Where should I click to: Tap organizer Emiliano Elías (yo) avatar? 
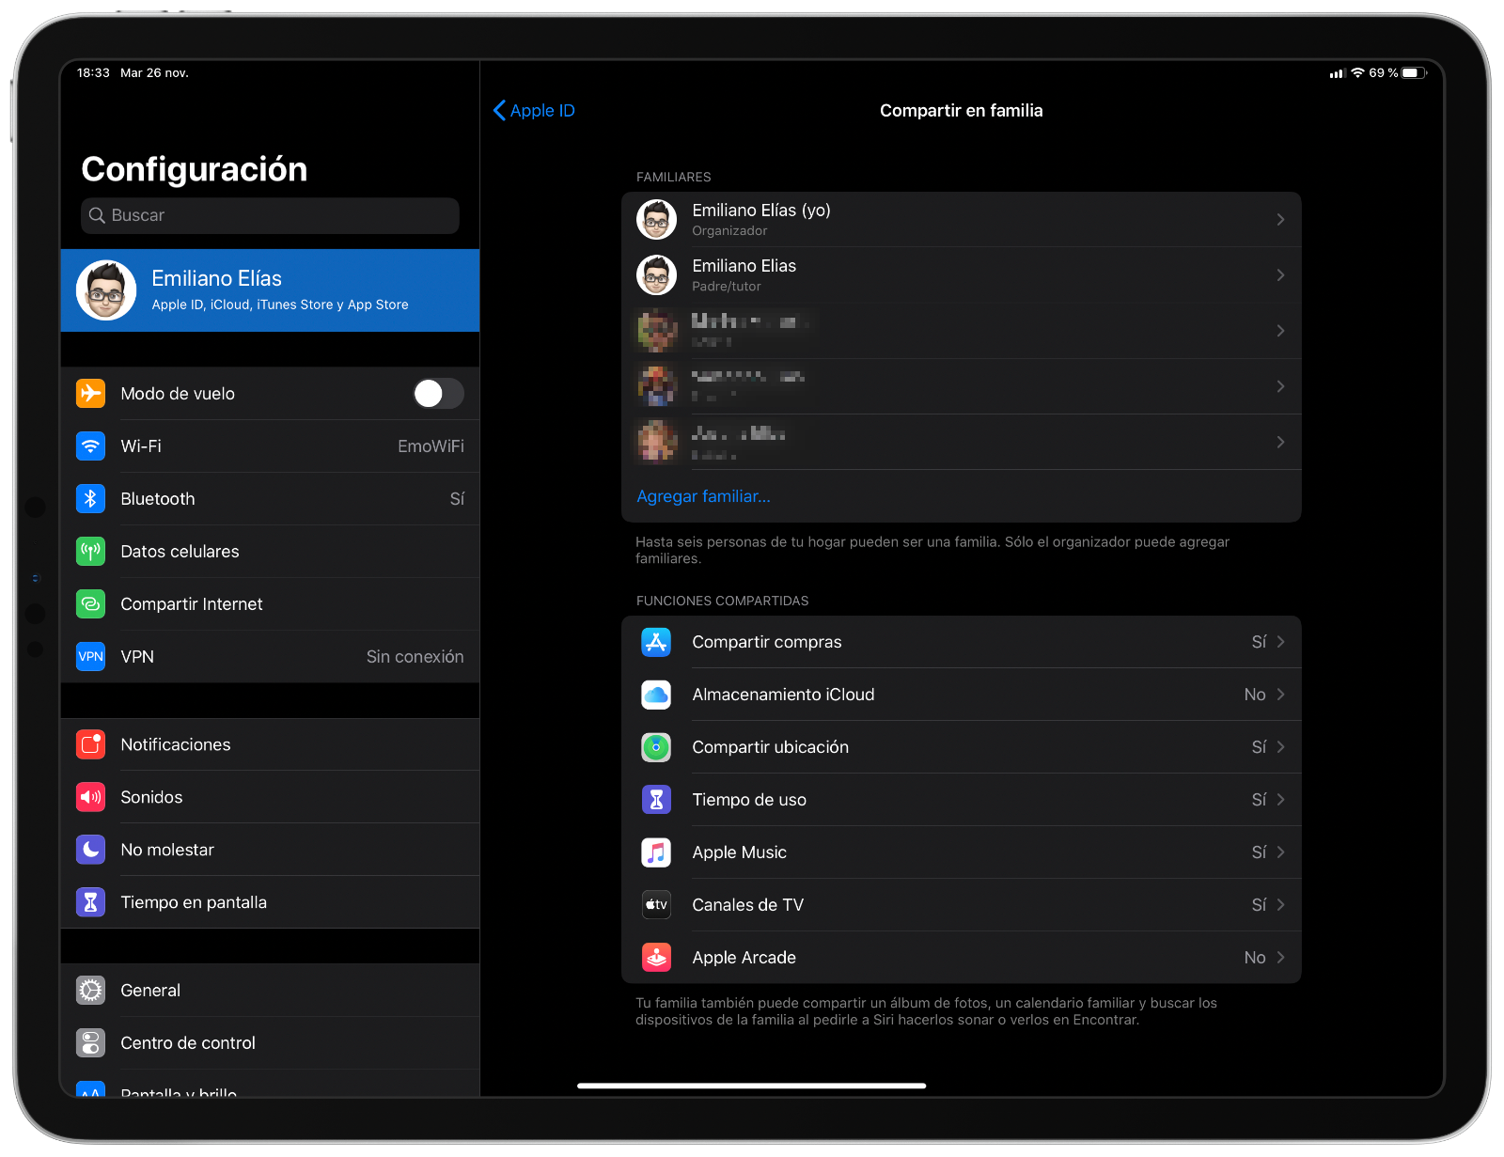(x=656, y=219)
